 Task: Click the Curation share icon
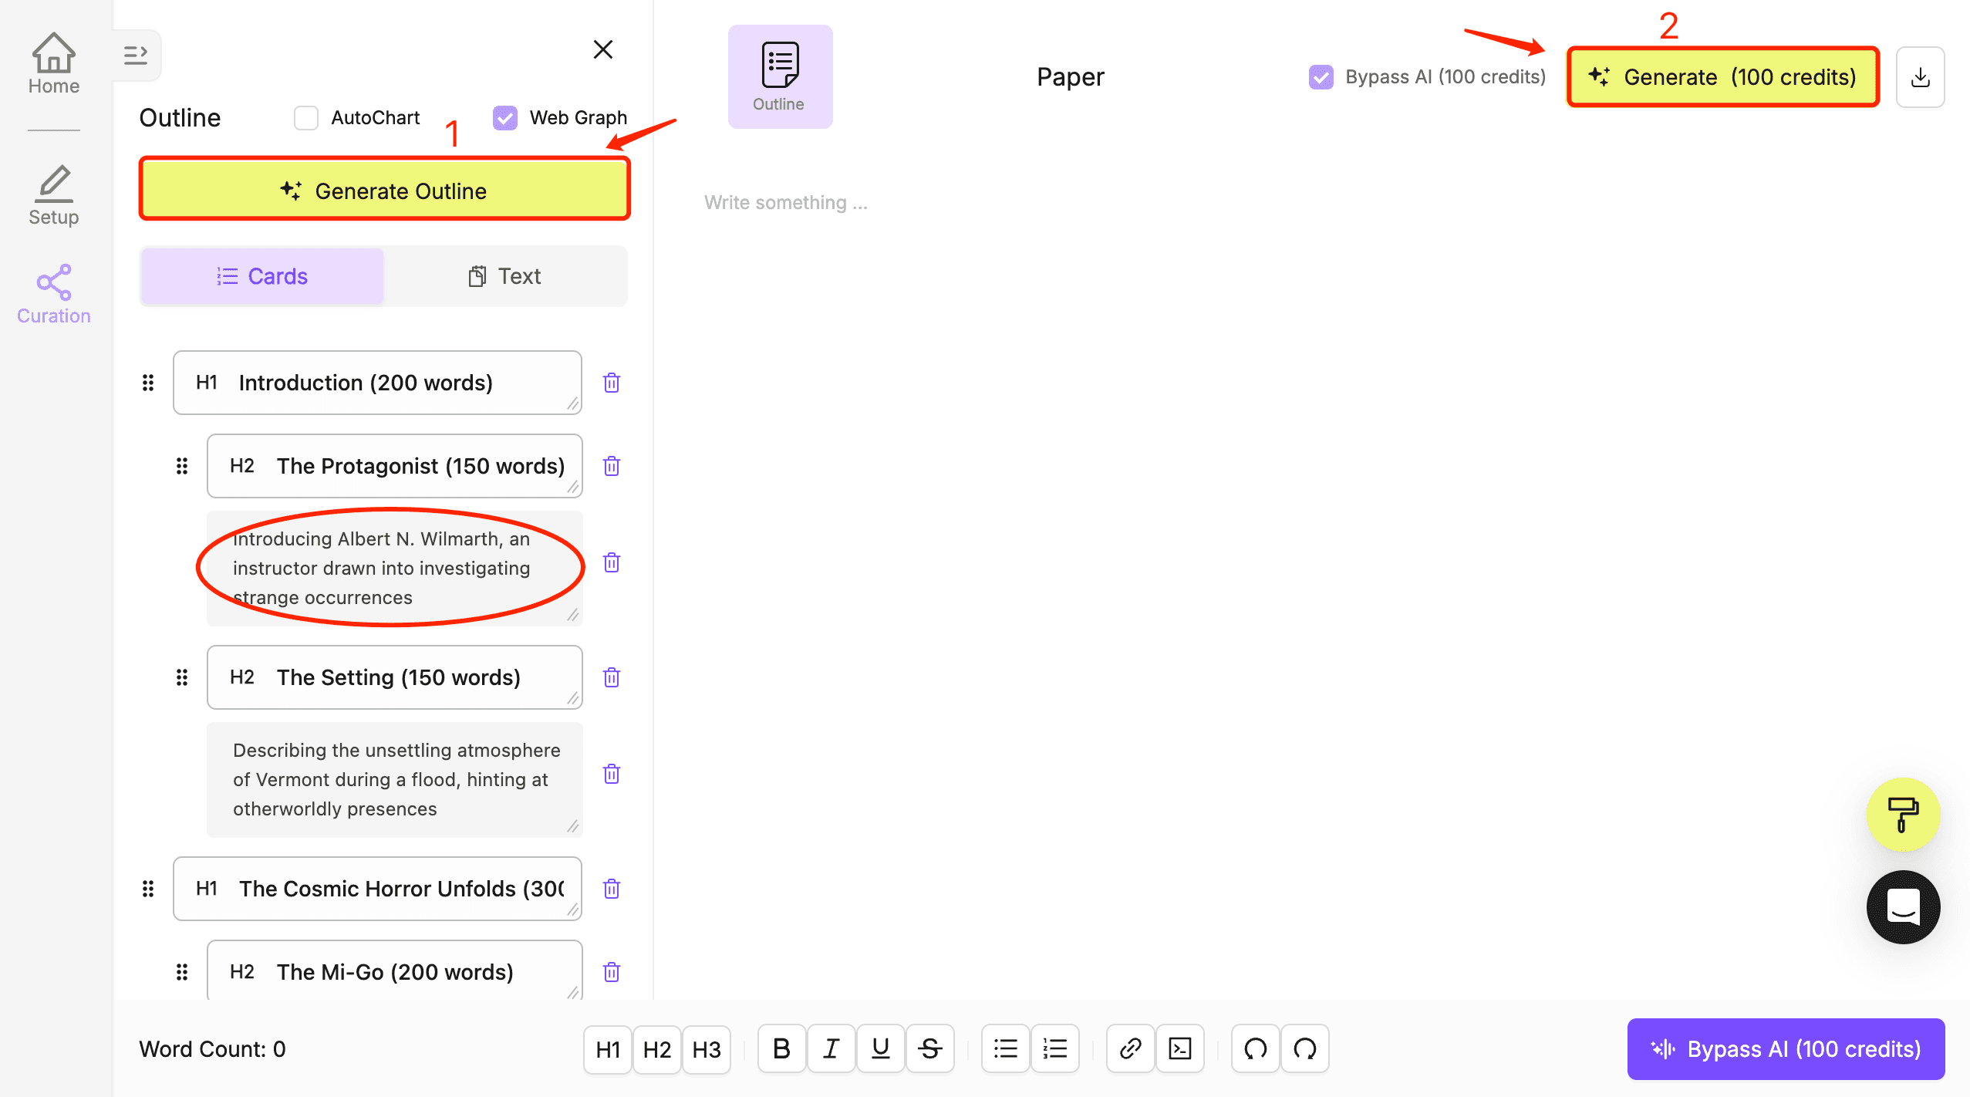[53, 293]
